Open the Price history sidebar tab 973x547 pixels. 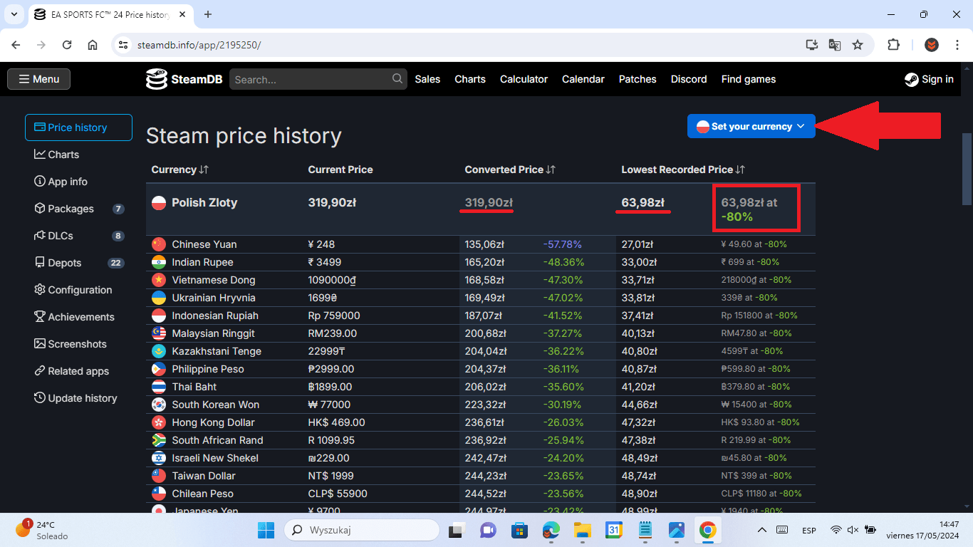78,127
